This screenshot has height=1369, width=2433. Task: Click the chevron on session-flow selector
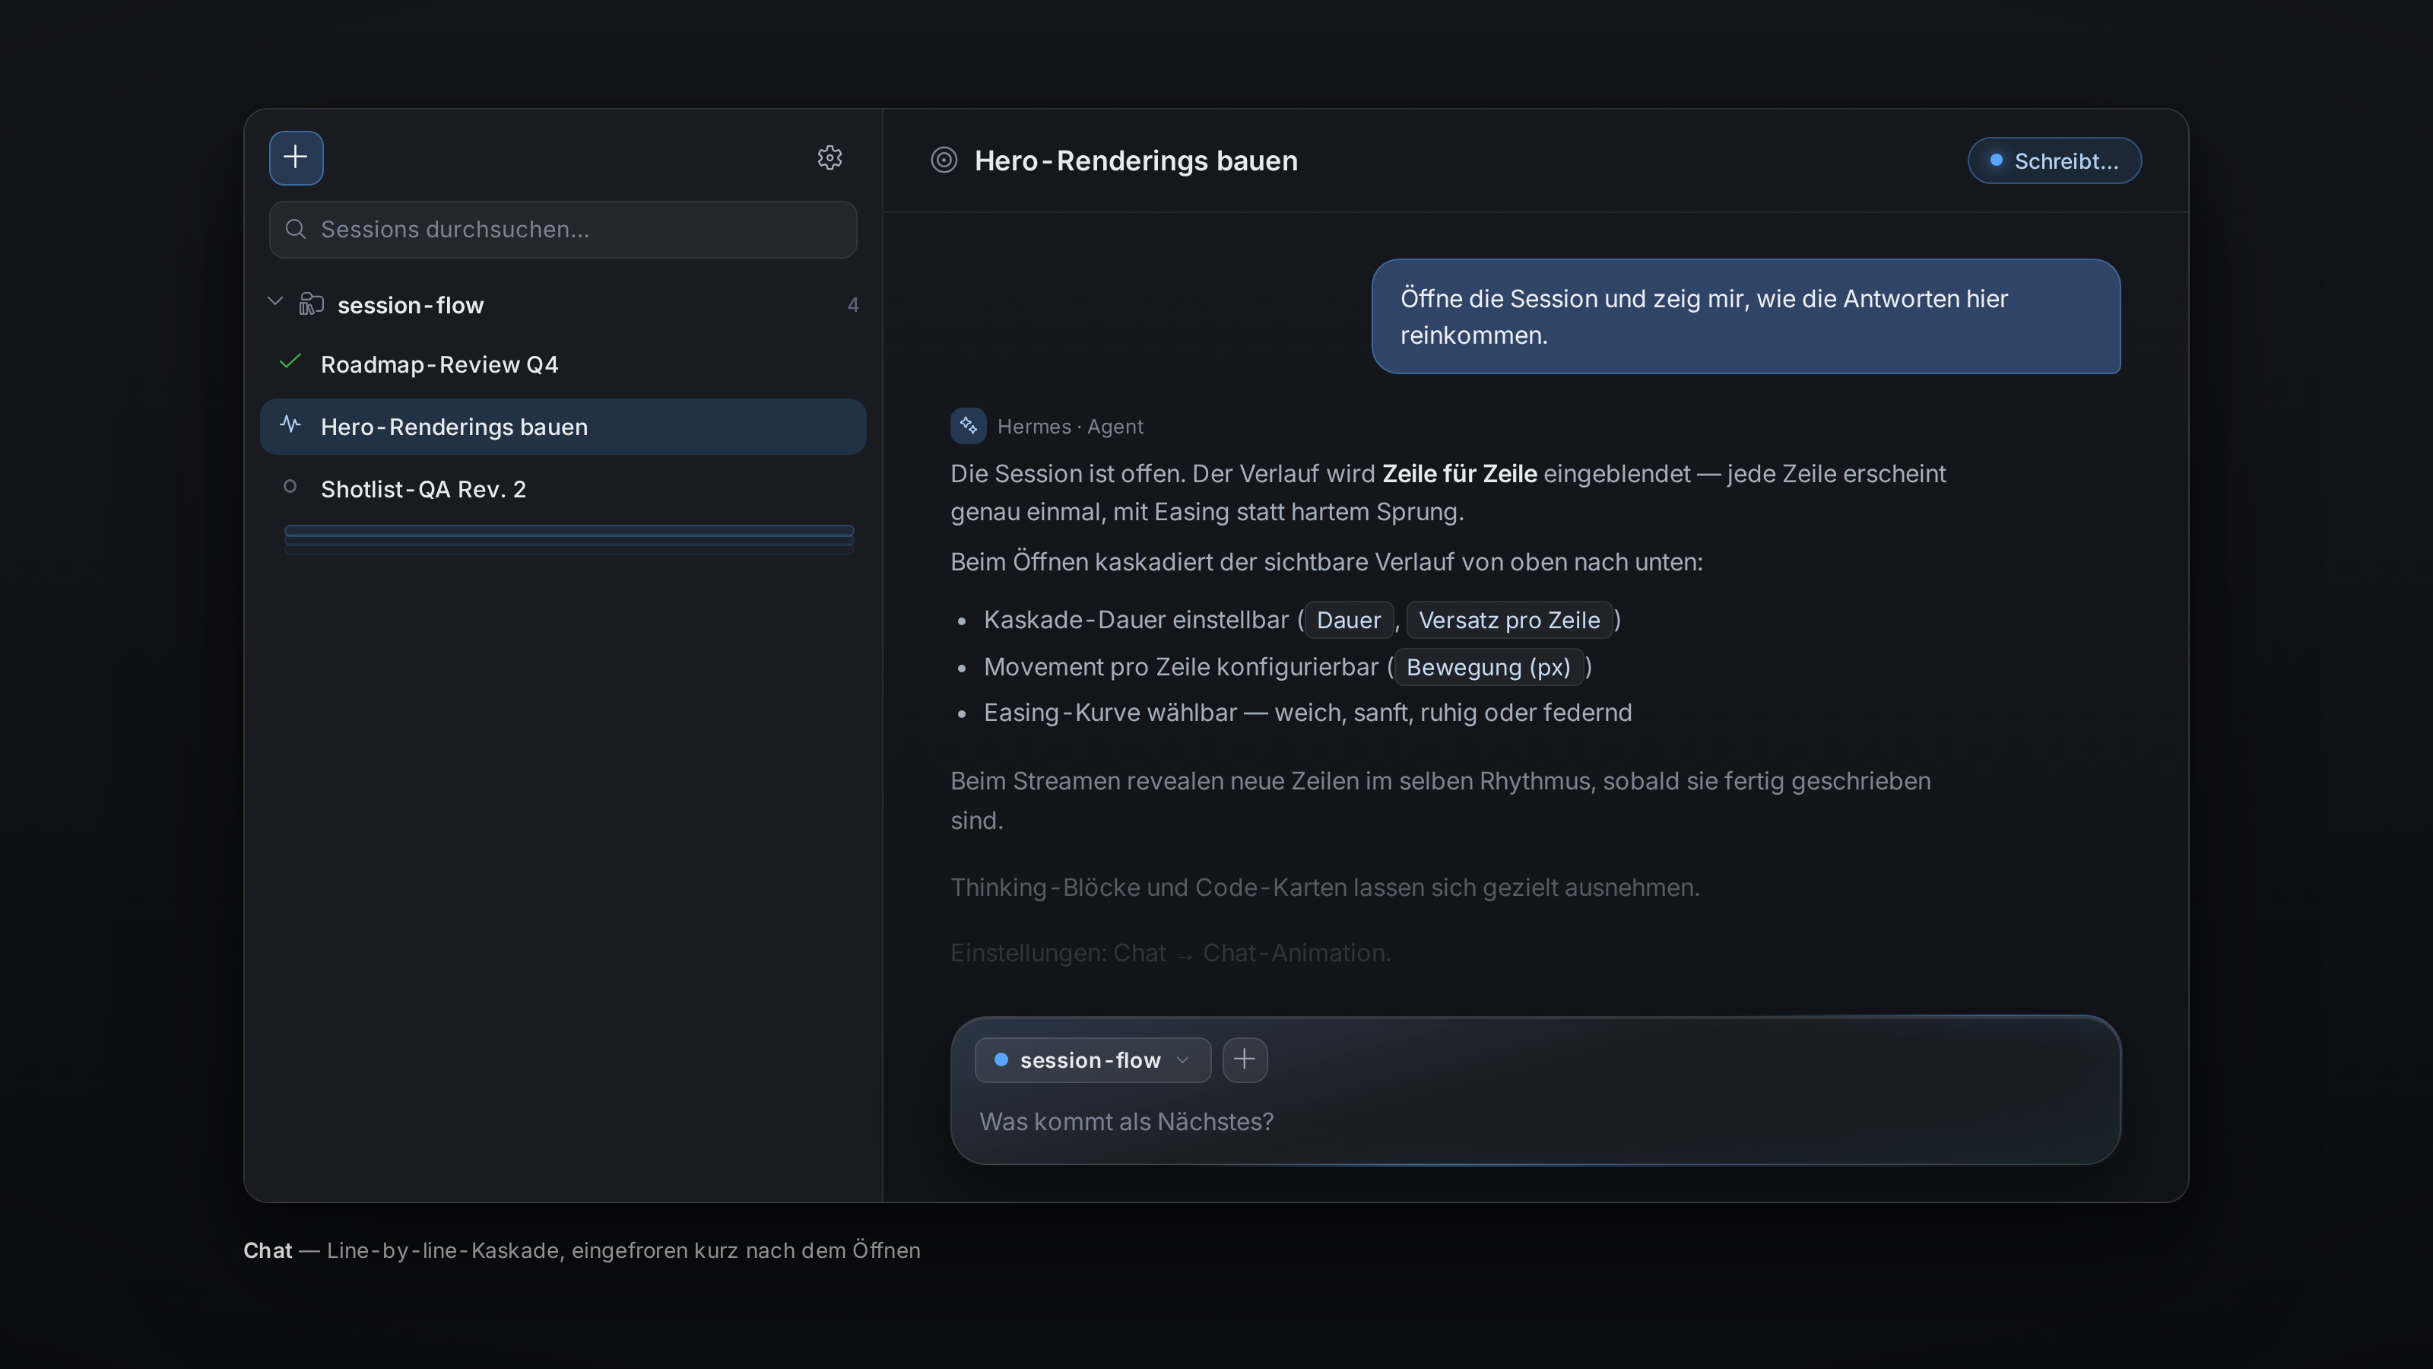(1182, 1060)
